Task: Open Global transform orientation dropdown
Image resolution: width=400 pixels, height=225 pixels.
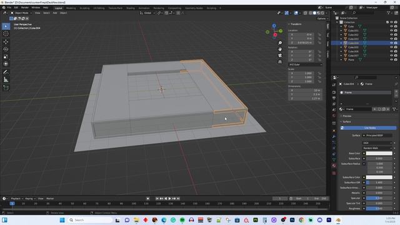Action: (x=147, y=13)
